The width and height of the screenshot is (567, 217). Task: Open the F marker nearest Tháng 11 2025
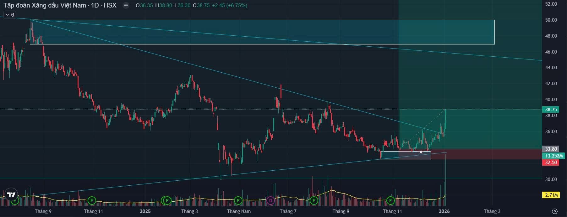click(x=390, y=200)
